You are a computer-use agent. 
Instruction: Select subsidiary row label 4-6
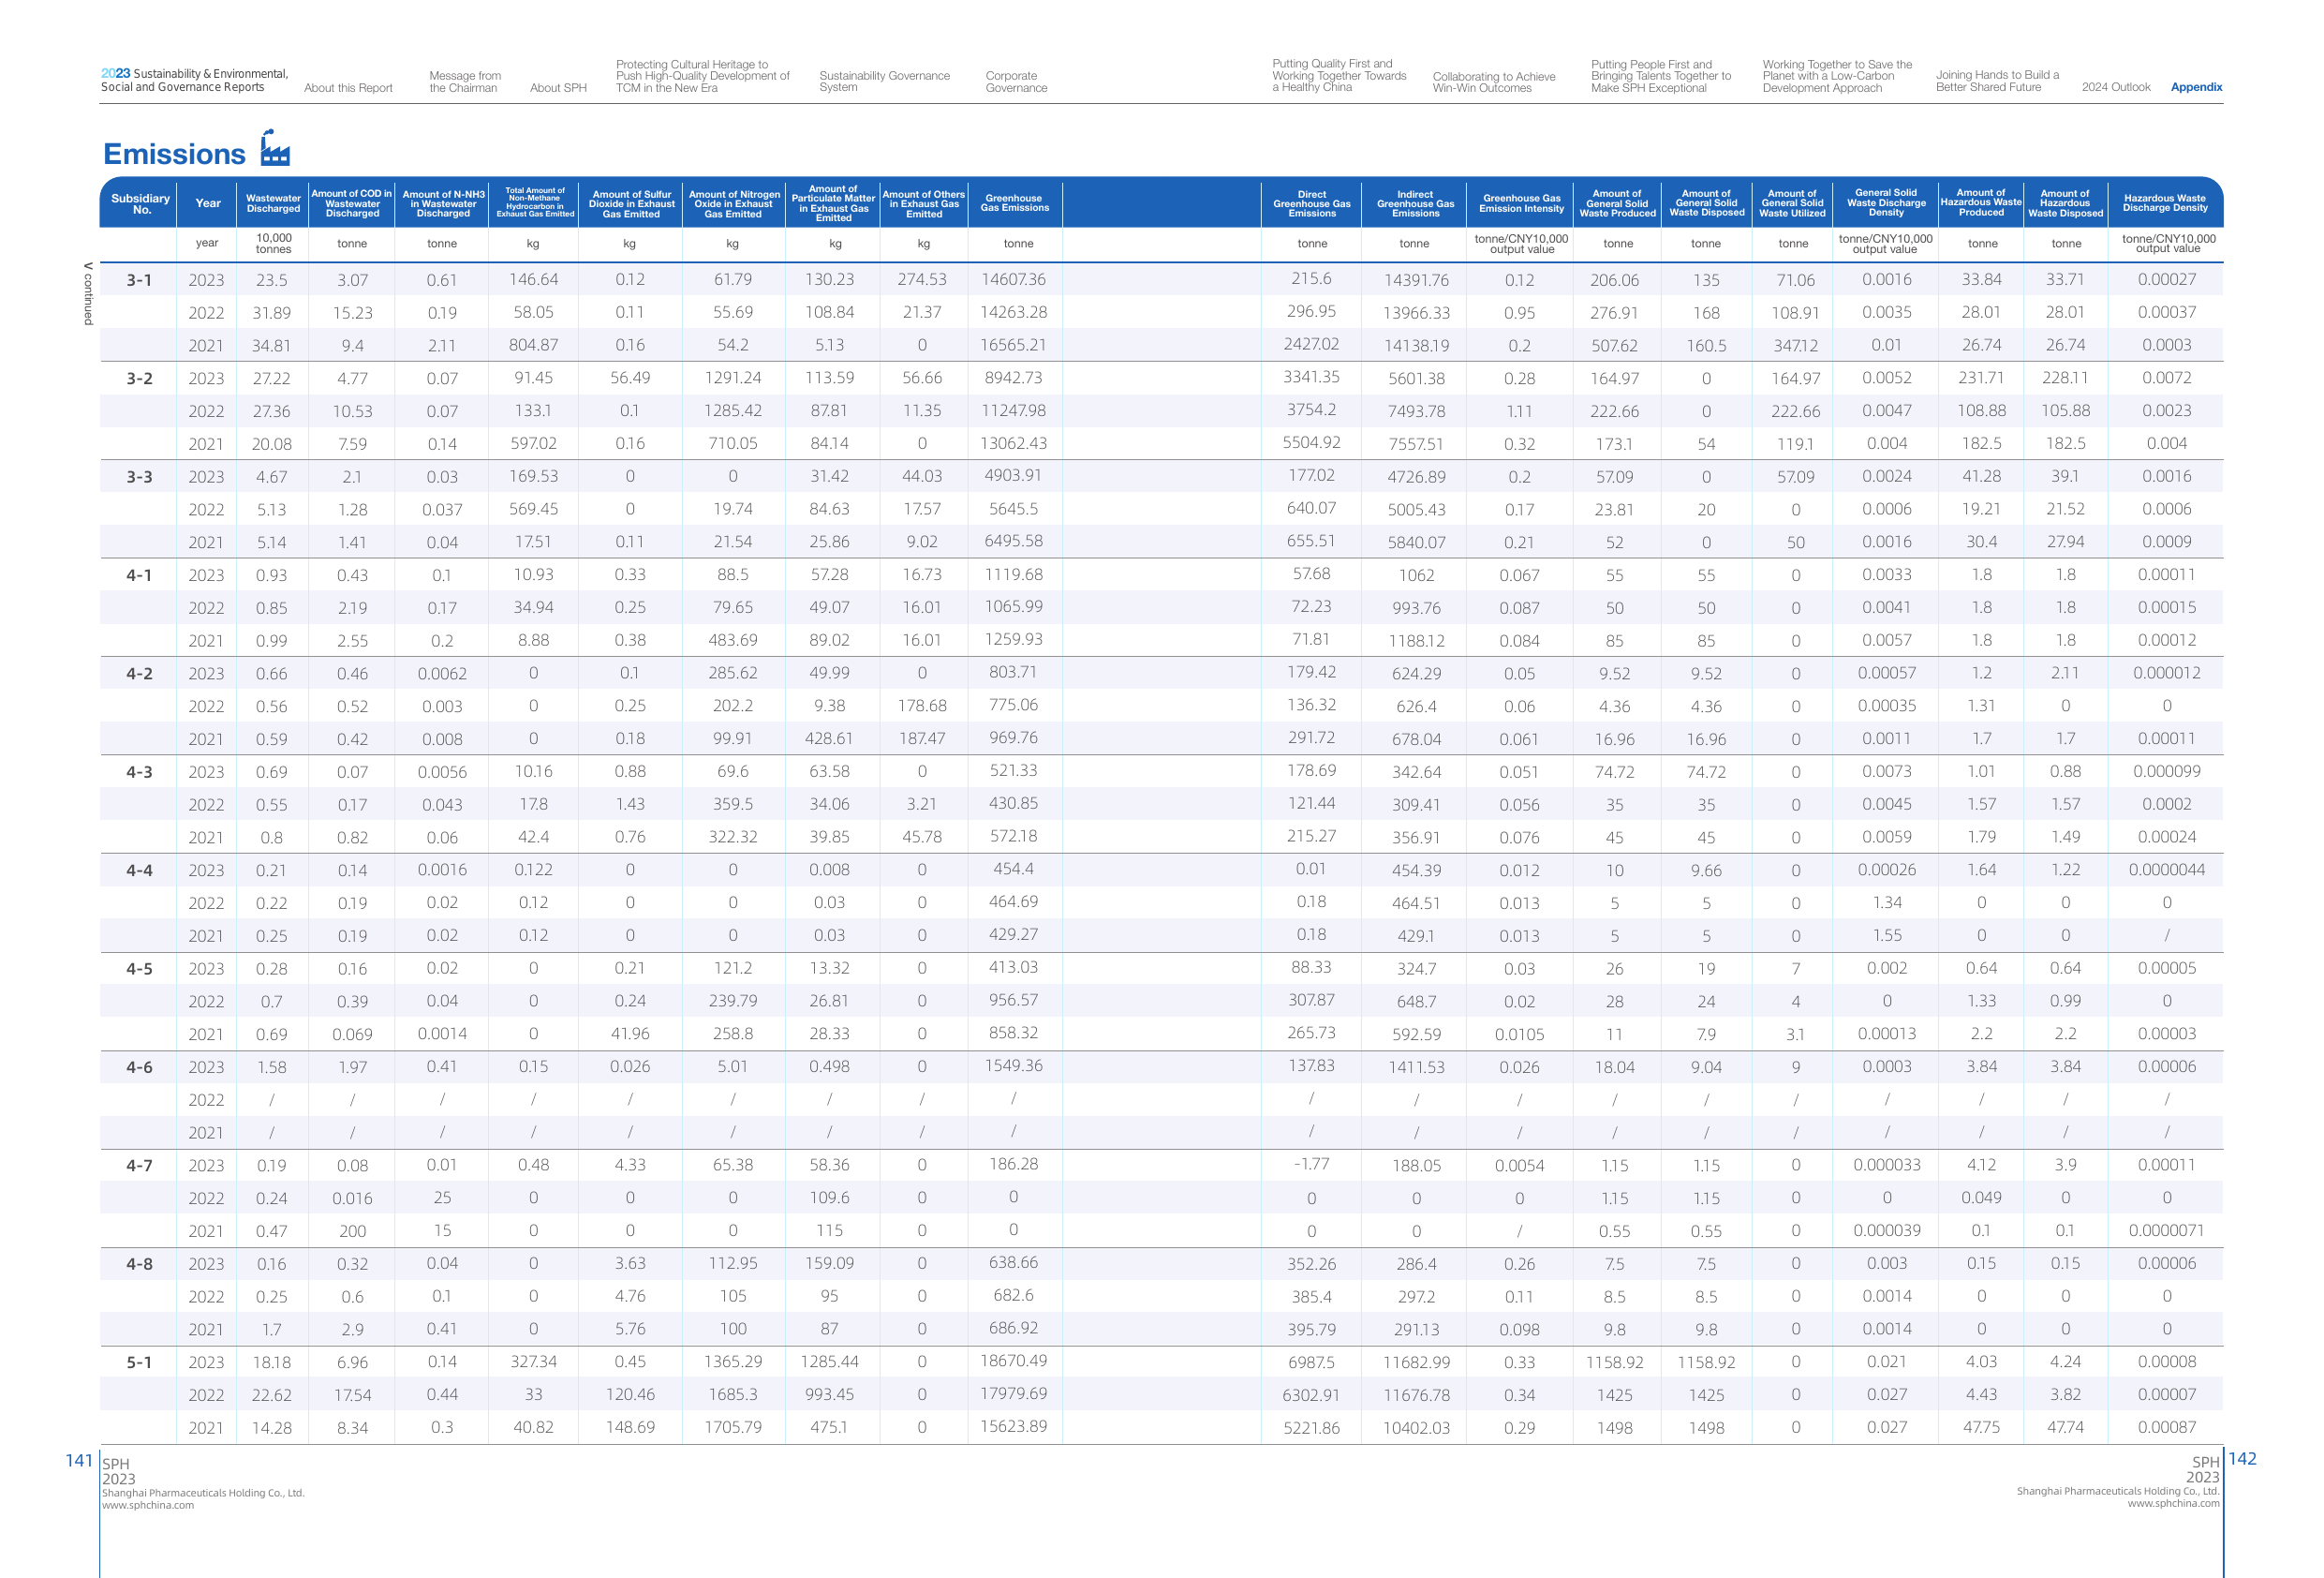[139, 1067]
